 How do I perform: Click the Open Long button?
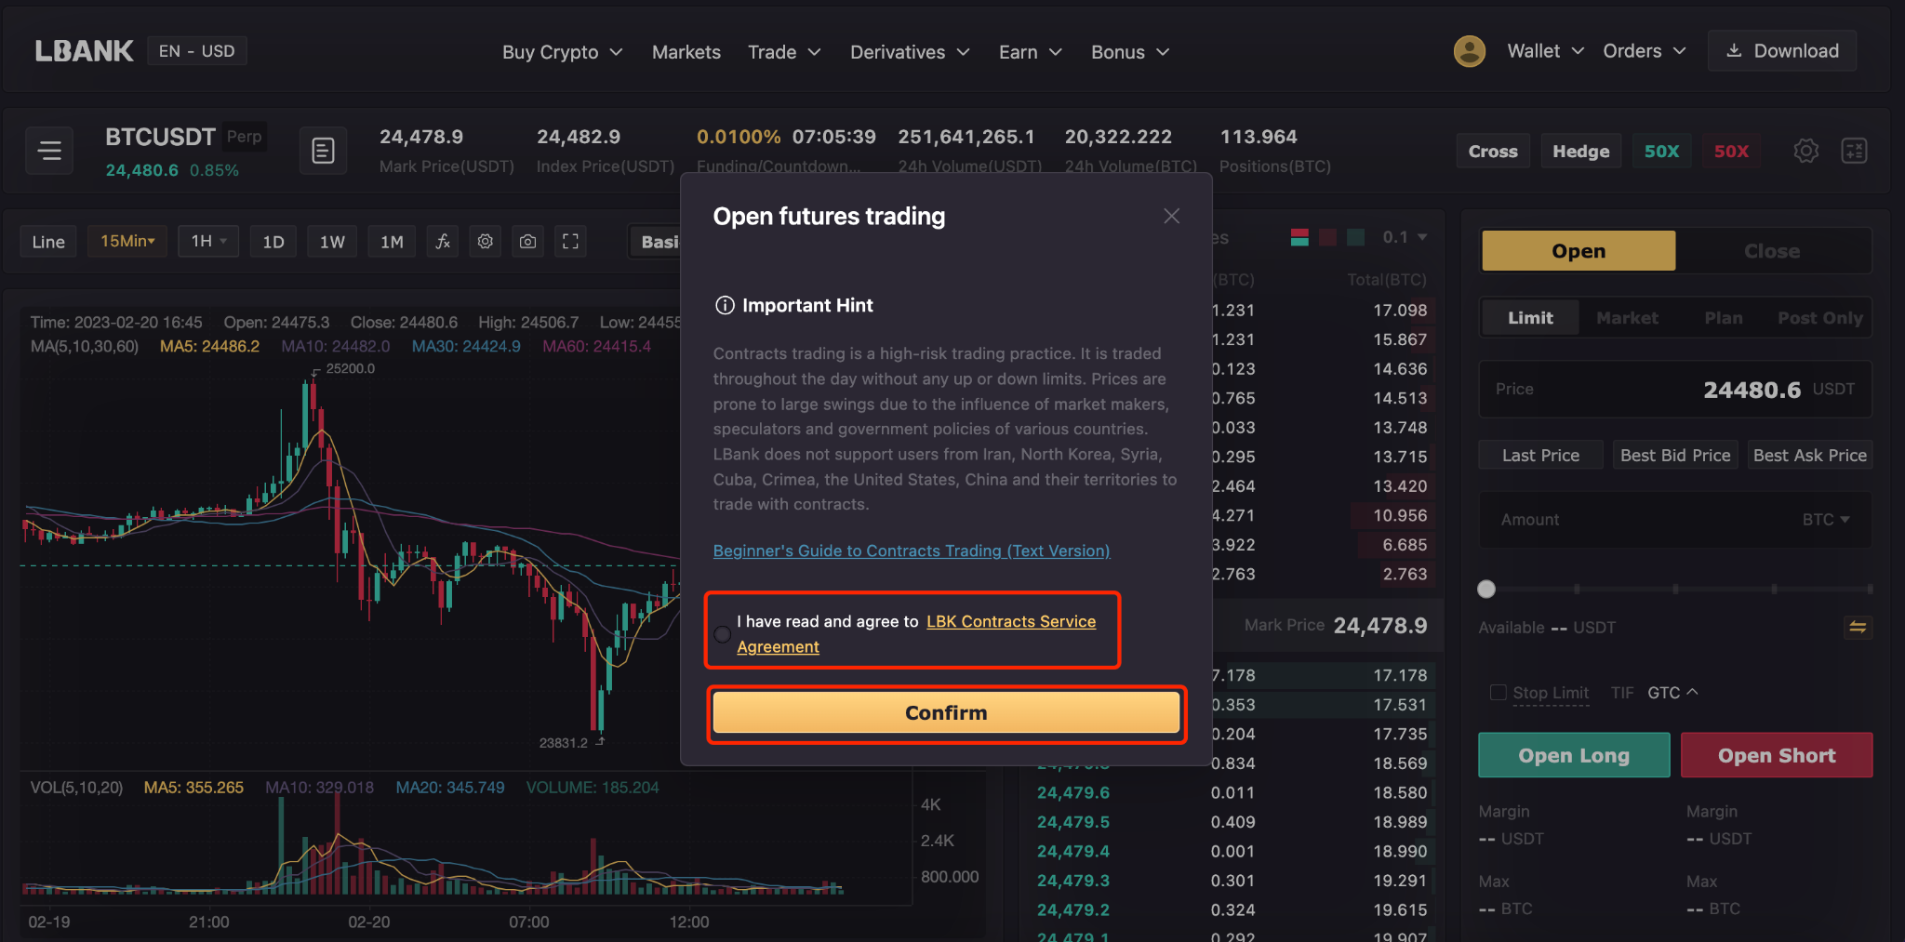click(x=1574, y=755)
